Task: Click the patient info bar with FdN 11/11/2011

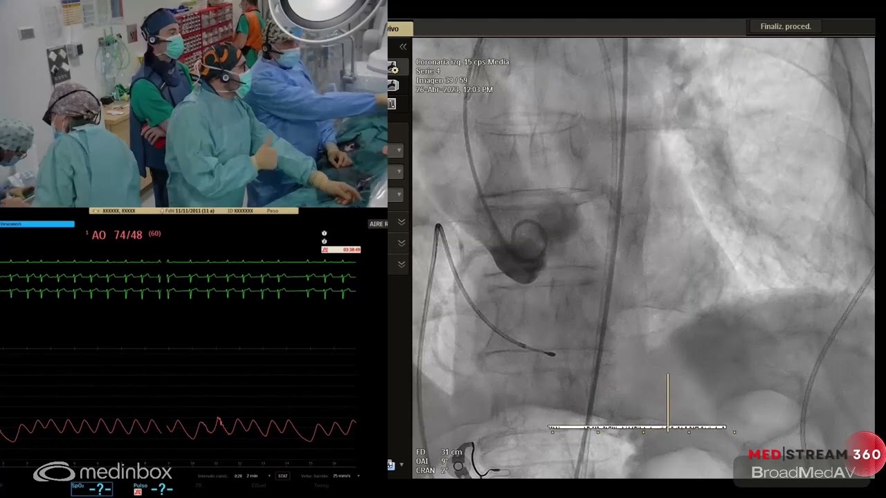Action: point(194,210)
